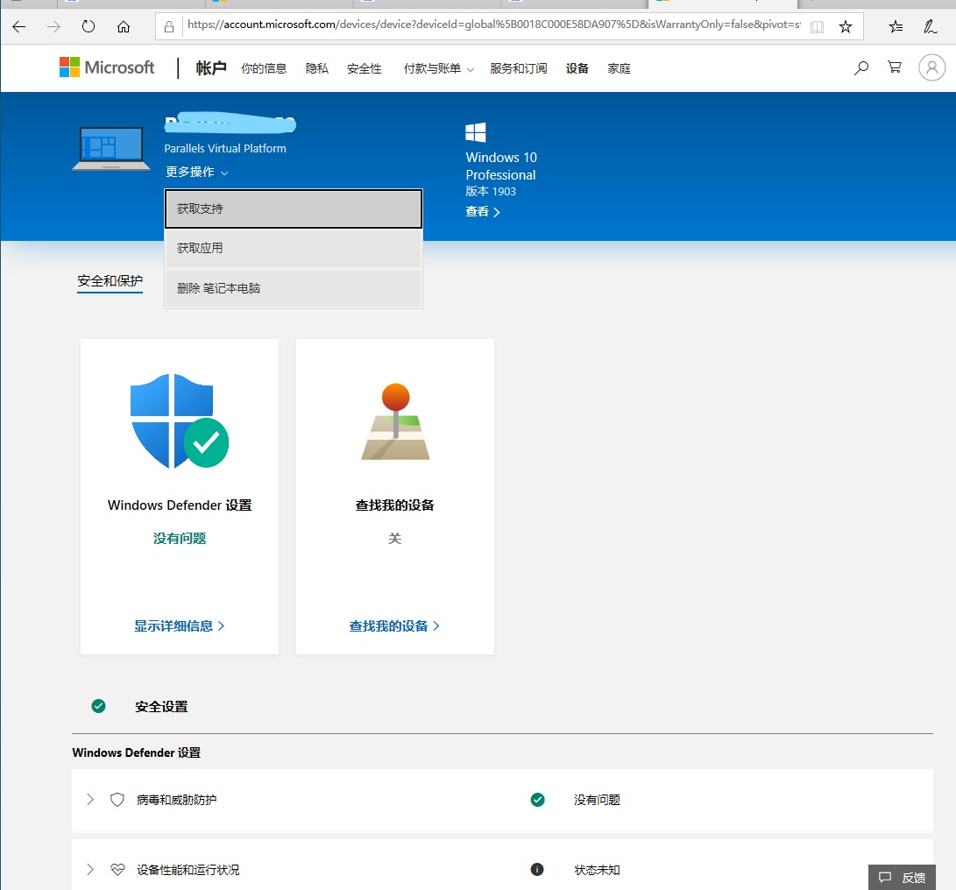Click the heart icon beside 设备性能和运行状况
This screenshot has height=890, width=956.
pos(117,869)
